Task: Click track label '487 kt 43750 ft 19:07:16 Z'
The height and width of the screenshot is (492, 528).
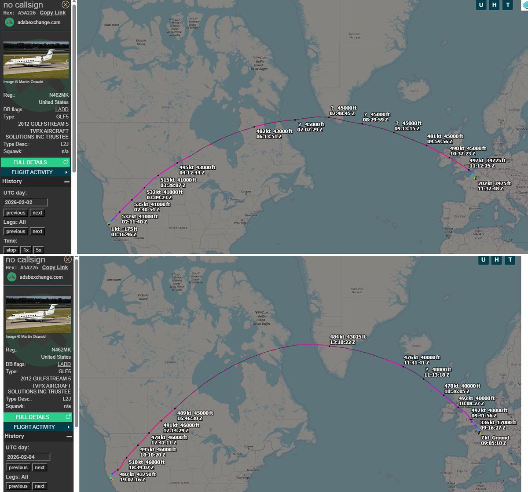Action: 138,477
